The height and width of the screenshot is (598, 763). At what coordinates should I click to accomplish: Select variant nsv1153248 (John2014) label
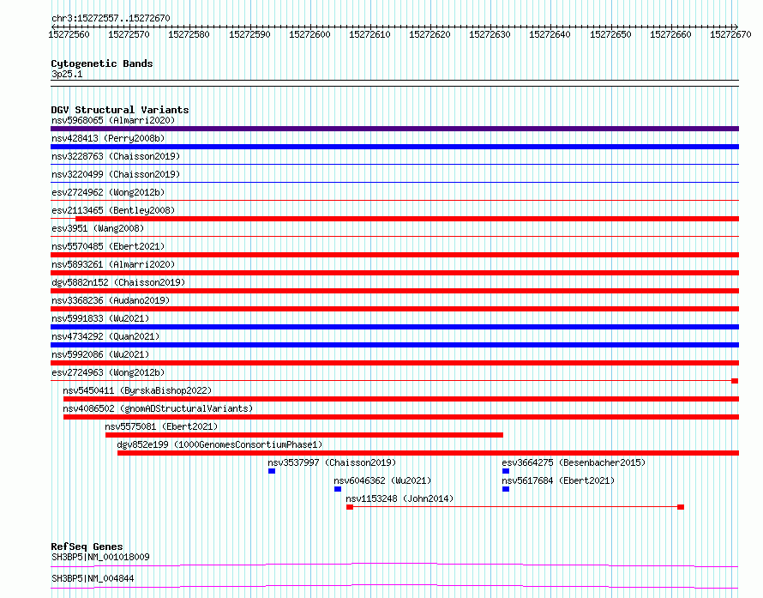[x=400, y=498]
